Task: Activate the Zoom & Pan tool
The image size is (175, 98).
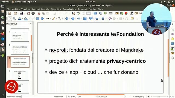Action: [14, 19]
